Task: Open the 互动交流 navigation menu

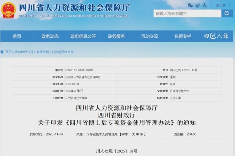Action: (x=150, y=36)
